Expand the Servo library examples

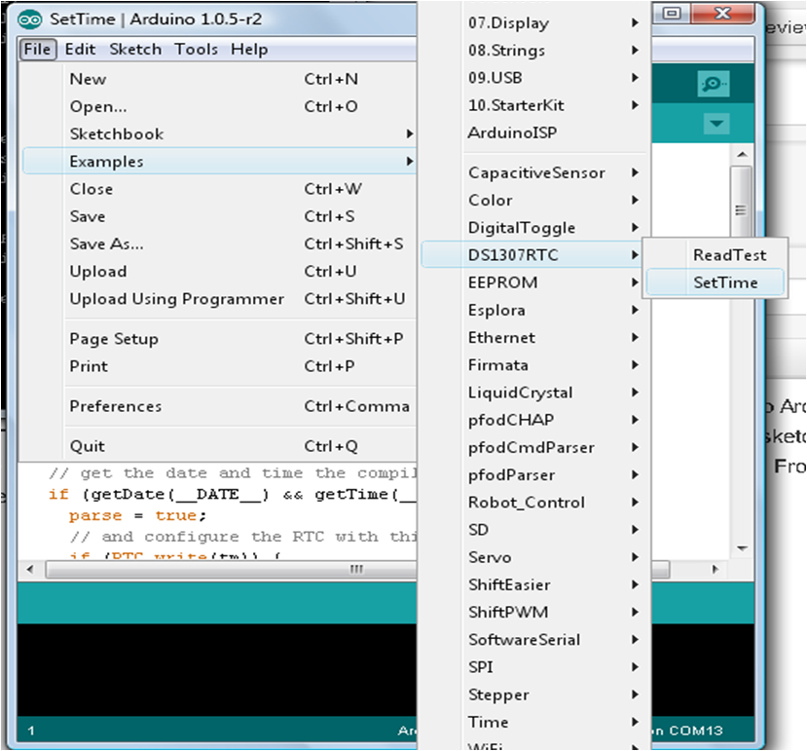[x=533, y=557]
